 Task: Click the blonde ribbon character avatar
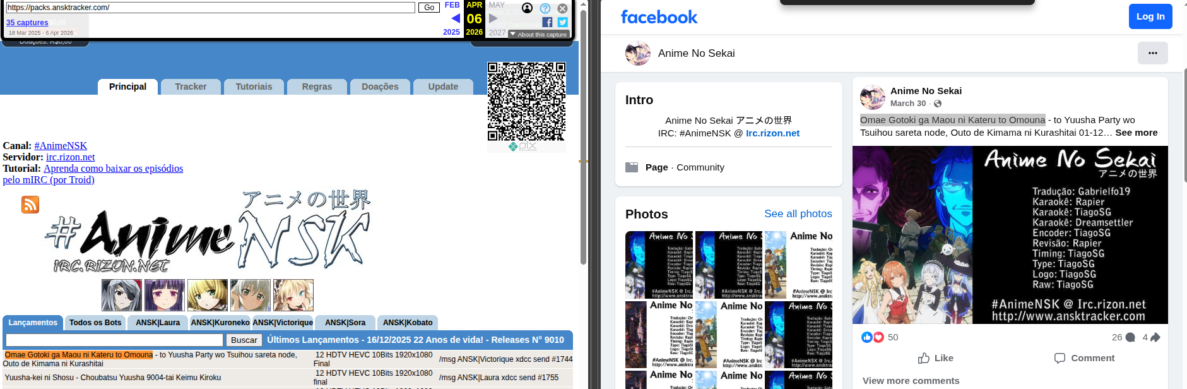pyautogui.click(x=293, y=295)
